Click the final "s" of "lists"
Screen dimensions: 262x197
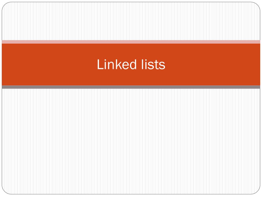tap(162, 65)
